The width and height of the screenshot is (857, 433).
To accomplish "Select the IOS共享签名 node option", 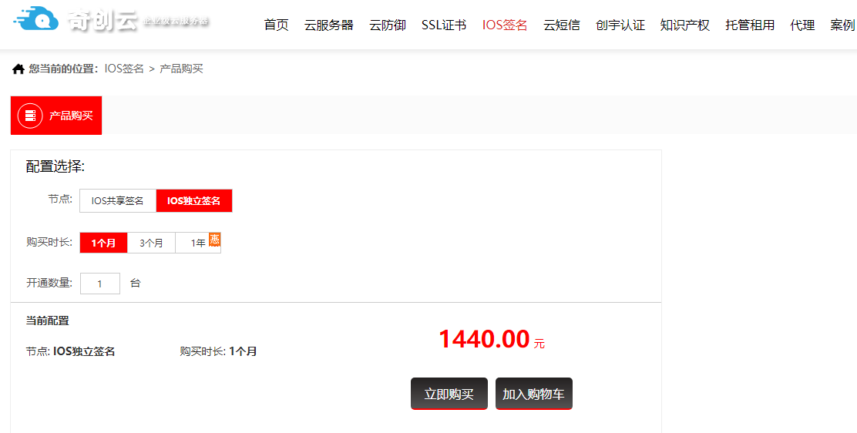I will point(117,200).
